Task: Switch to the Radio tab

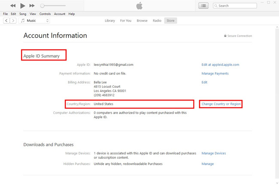Action: pos(157,21)
